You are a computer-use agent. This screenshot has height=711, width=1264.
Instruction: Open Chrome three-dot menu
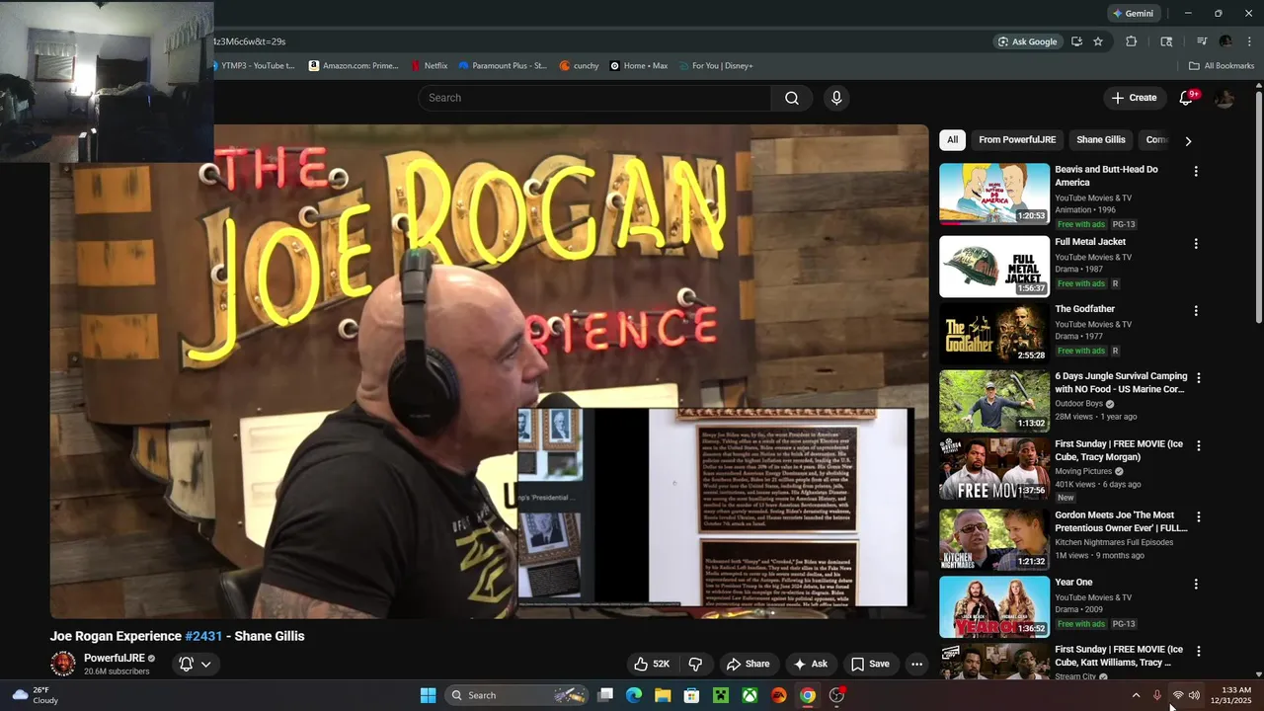1249,41
